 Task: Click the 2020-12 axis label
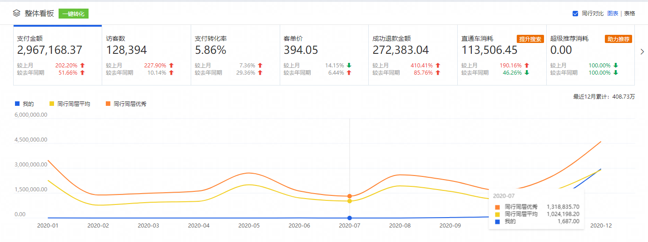[x=601, y=225]
